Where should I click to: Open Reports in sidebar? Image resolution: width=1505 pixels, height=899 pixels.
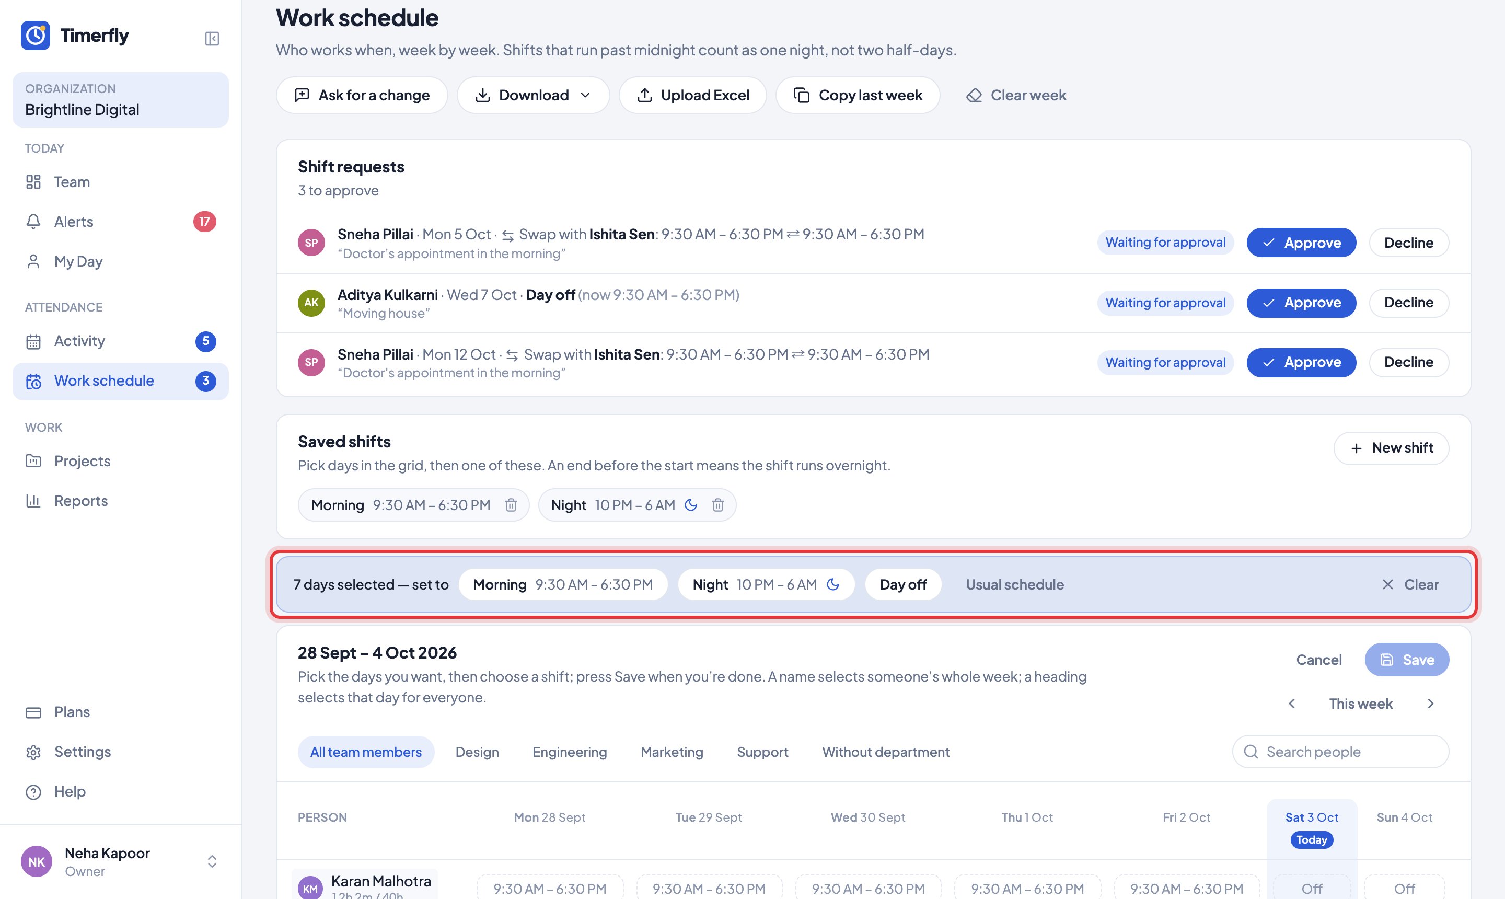pos(121,501)
